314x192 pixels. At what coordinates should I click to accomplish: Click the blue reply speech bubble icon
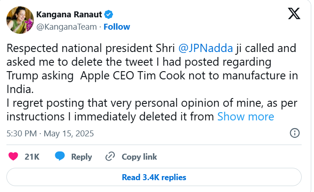pos(60,156)
